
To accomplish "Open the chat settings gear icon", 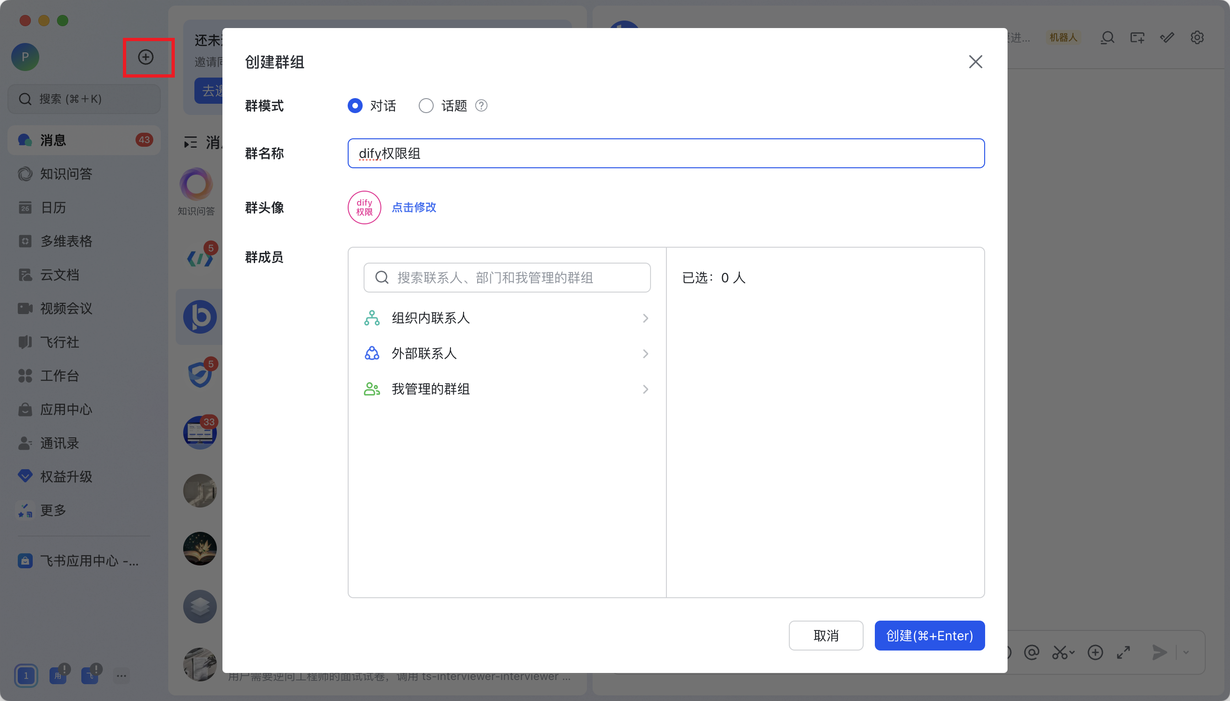I will coord(1197,37).
